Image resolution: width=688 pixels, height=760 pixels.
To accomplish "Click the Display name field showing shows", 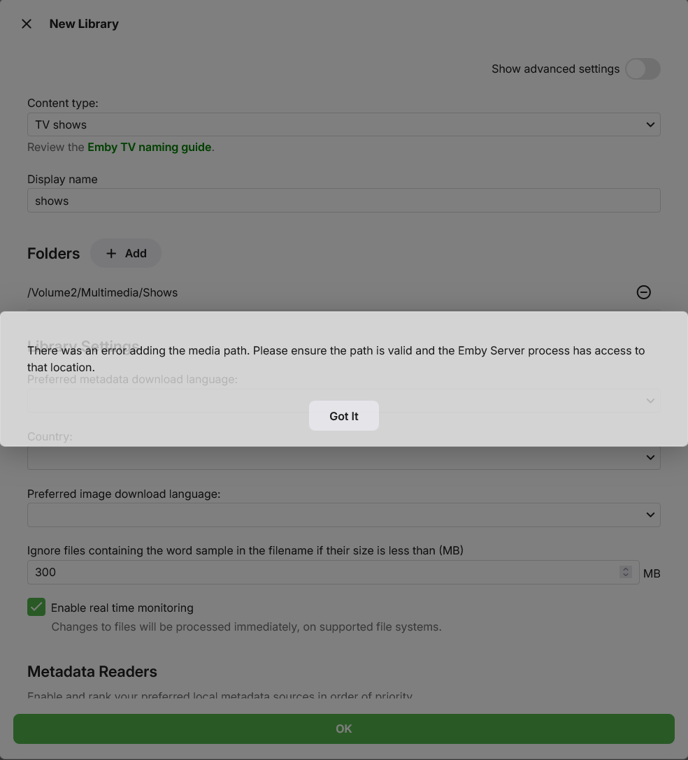I will coord(344,200).
